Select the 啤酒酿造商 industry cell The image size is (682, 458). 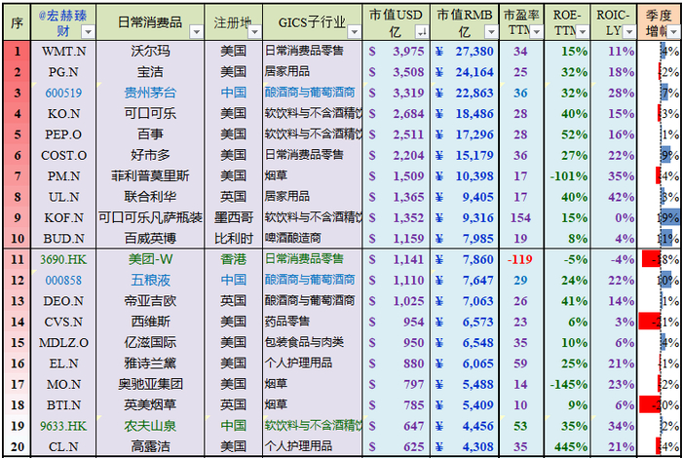313,239
